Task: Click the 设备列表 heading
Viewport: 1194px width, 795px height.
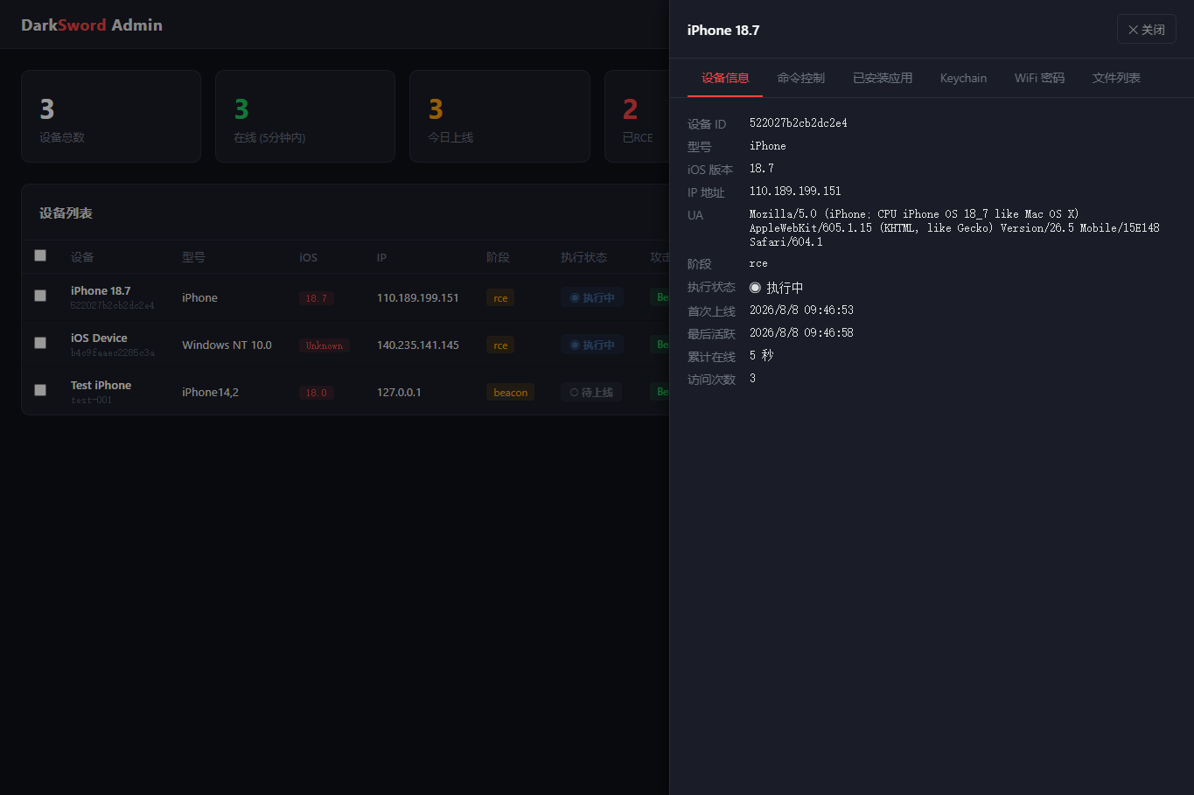Action: [x=66, y=213]
